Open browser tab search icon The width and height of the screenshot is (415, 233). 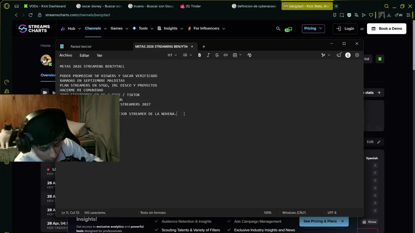pyautogui.click(x=386, y=6)
